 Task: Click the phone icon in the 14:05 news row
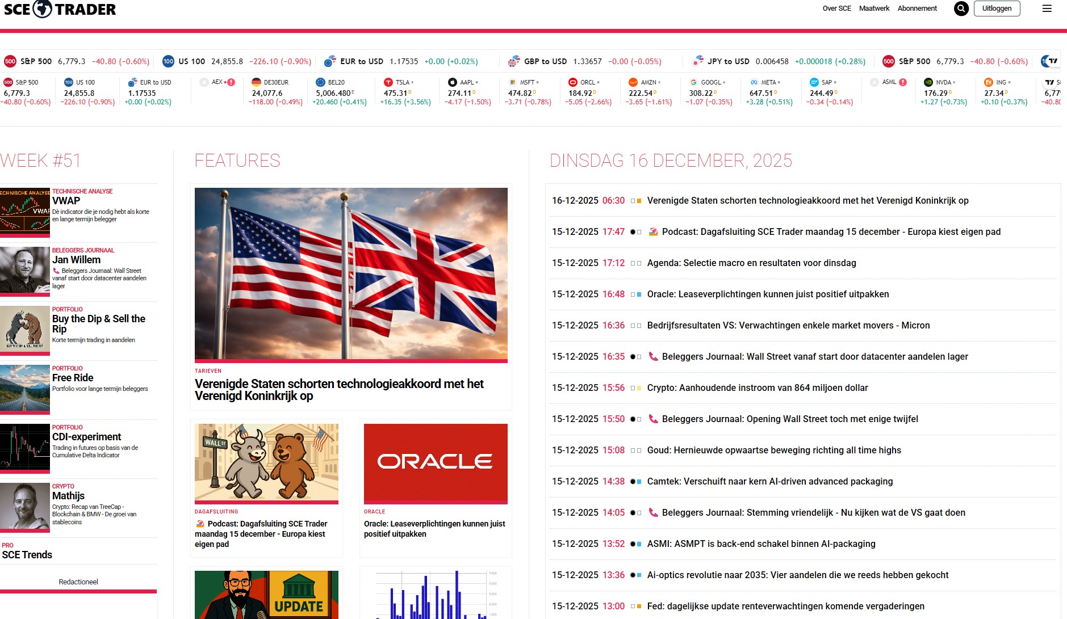pyautogui.click(x=654, y=512)
